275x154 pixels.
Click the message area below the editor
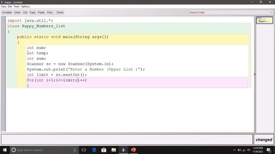coord(127,139)
